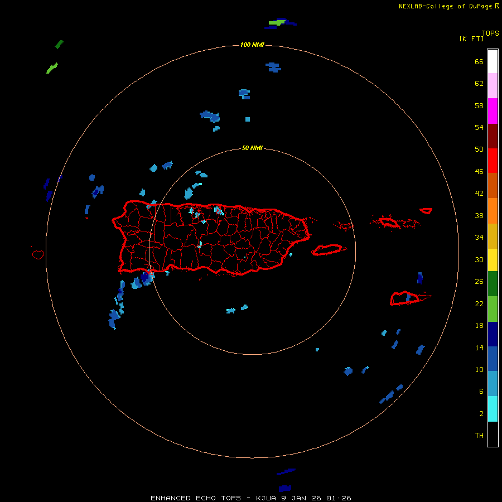Click the Mona Island outline at far west

(x=38, y=254)
